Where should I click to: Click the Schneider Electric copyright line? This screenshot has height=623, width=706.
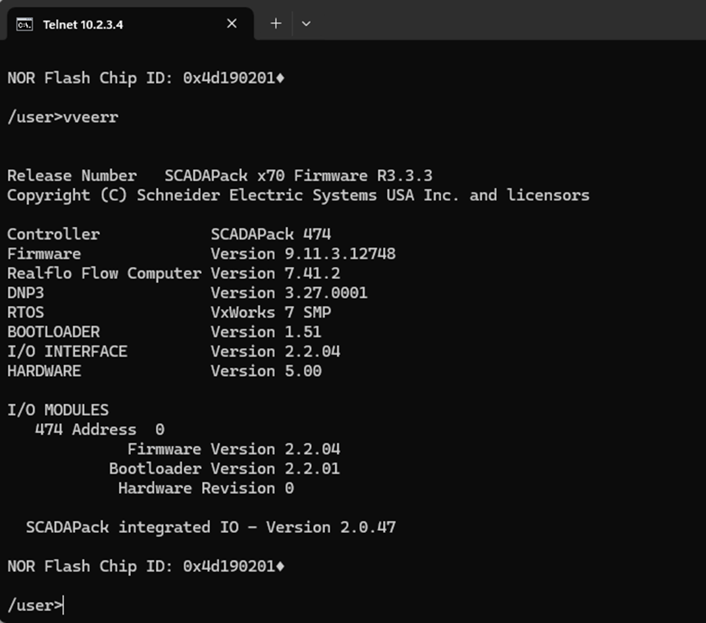(298, 195)
